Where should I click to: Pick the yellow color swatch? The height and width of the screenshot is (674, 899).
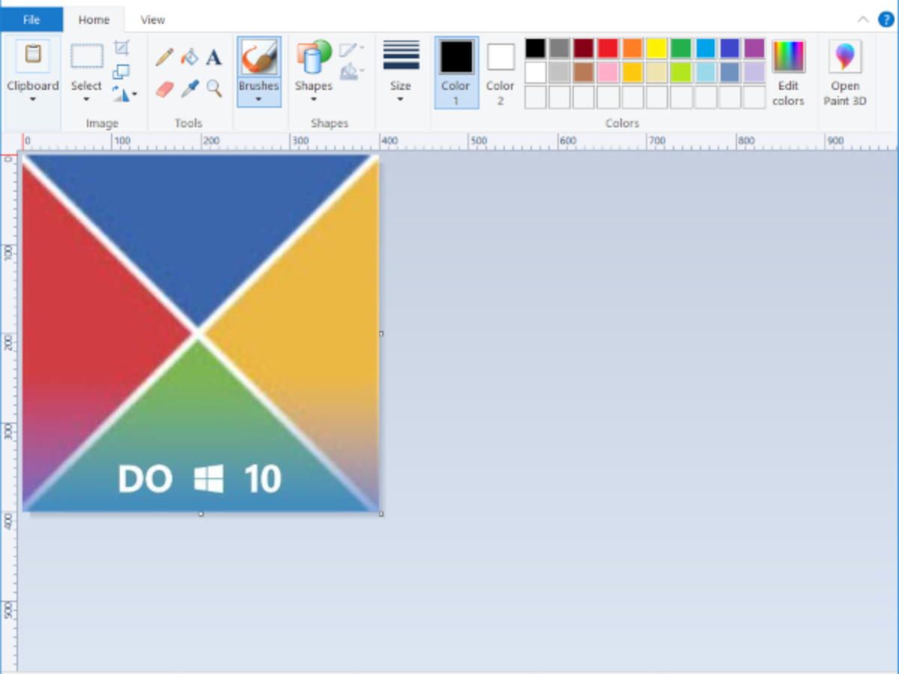(x=656, y=49)
